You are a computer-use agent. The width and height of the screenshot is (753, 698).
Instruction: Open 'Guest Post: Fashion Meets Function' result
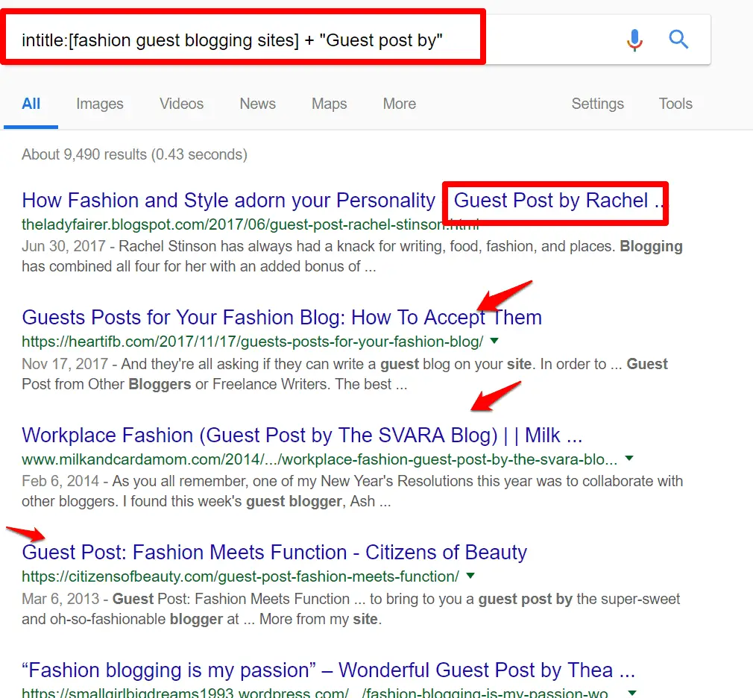coord(274,553)
